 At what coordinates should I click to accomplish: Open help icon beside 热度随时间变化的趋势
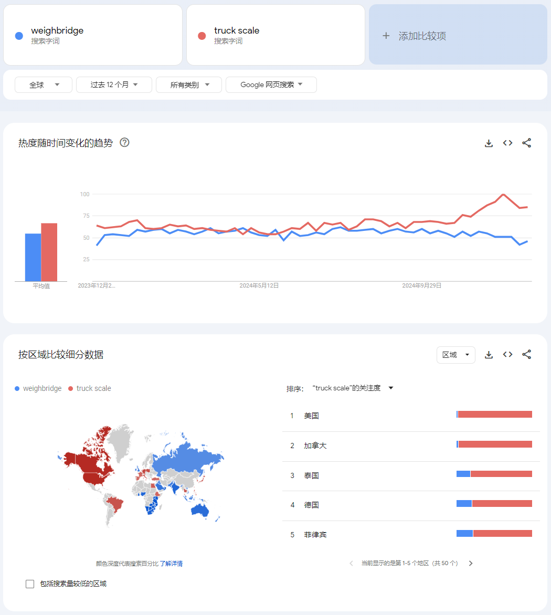(x=124, y=142)
